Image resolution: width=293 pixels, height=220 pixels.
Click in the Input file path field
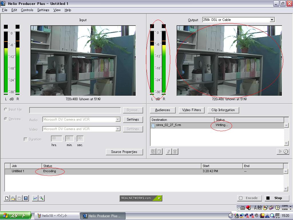(75, 110)
